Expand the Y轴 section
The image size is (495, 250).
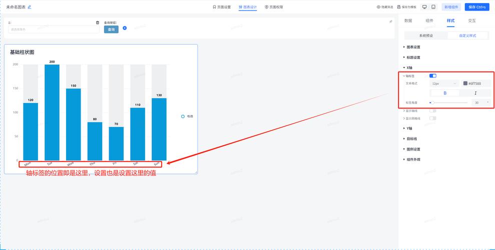pos(409,128)
